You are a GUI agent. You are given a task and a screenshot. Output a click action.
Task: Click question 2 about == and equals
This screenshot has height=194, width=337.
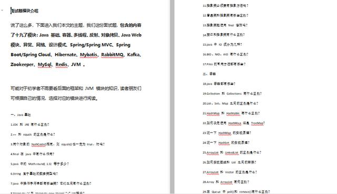pos(33,135)
